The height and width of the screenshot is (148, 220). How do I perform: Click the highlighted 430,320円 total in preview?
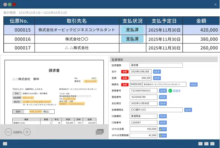pyautogui.click(x=36, y=112)
